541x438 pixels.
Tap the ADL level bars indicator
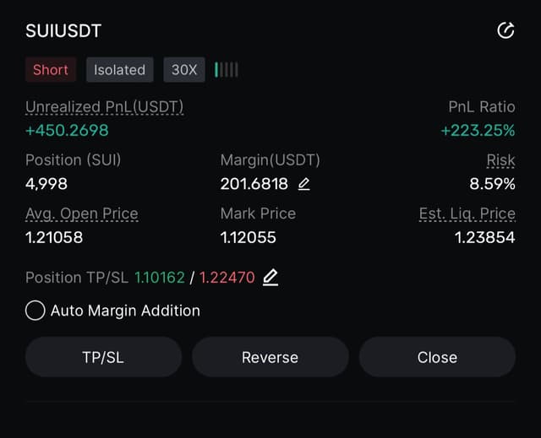tap(227, 70)
